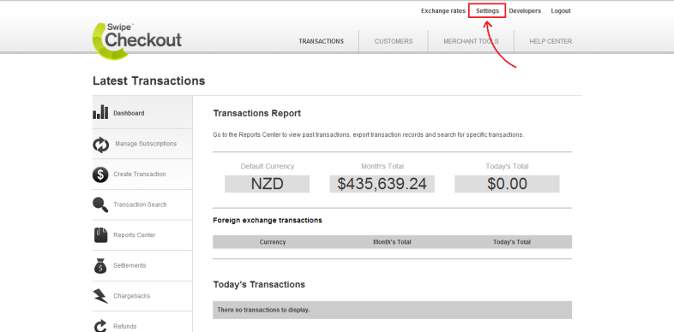This screenshot has height=332, width=674.
Task: Switch to the Customers tab
Action: (x=394, y=42)
